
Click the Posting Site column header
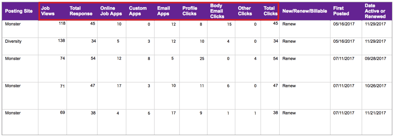19,11
